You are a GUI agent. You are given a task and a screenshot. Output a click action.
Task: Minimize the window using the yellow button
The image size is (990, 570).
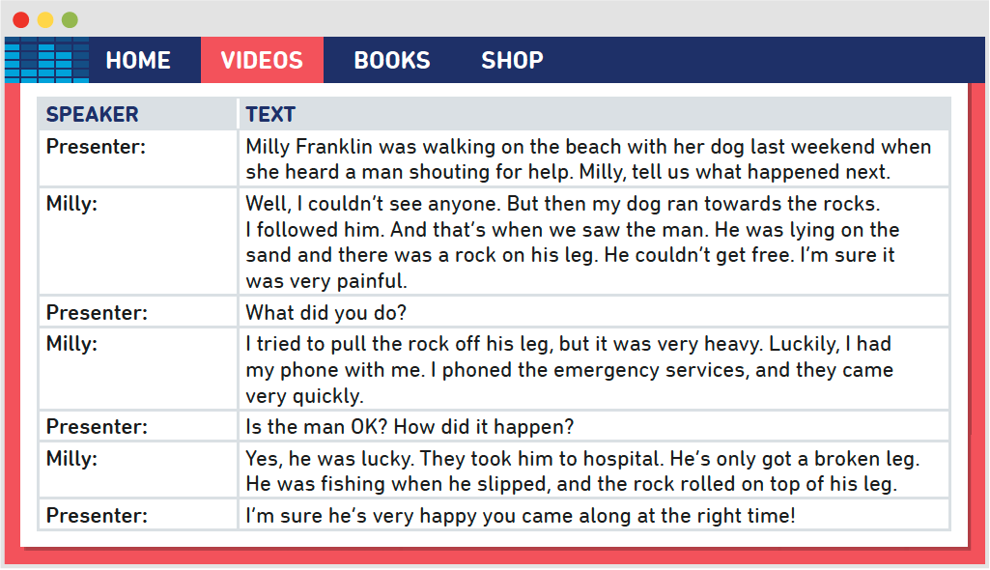point(45,19)
